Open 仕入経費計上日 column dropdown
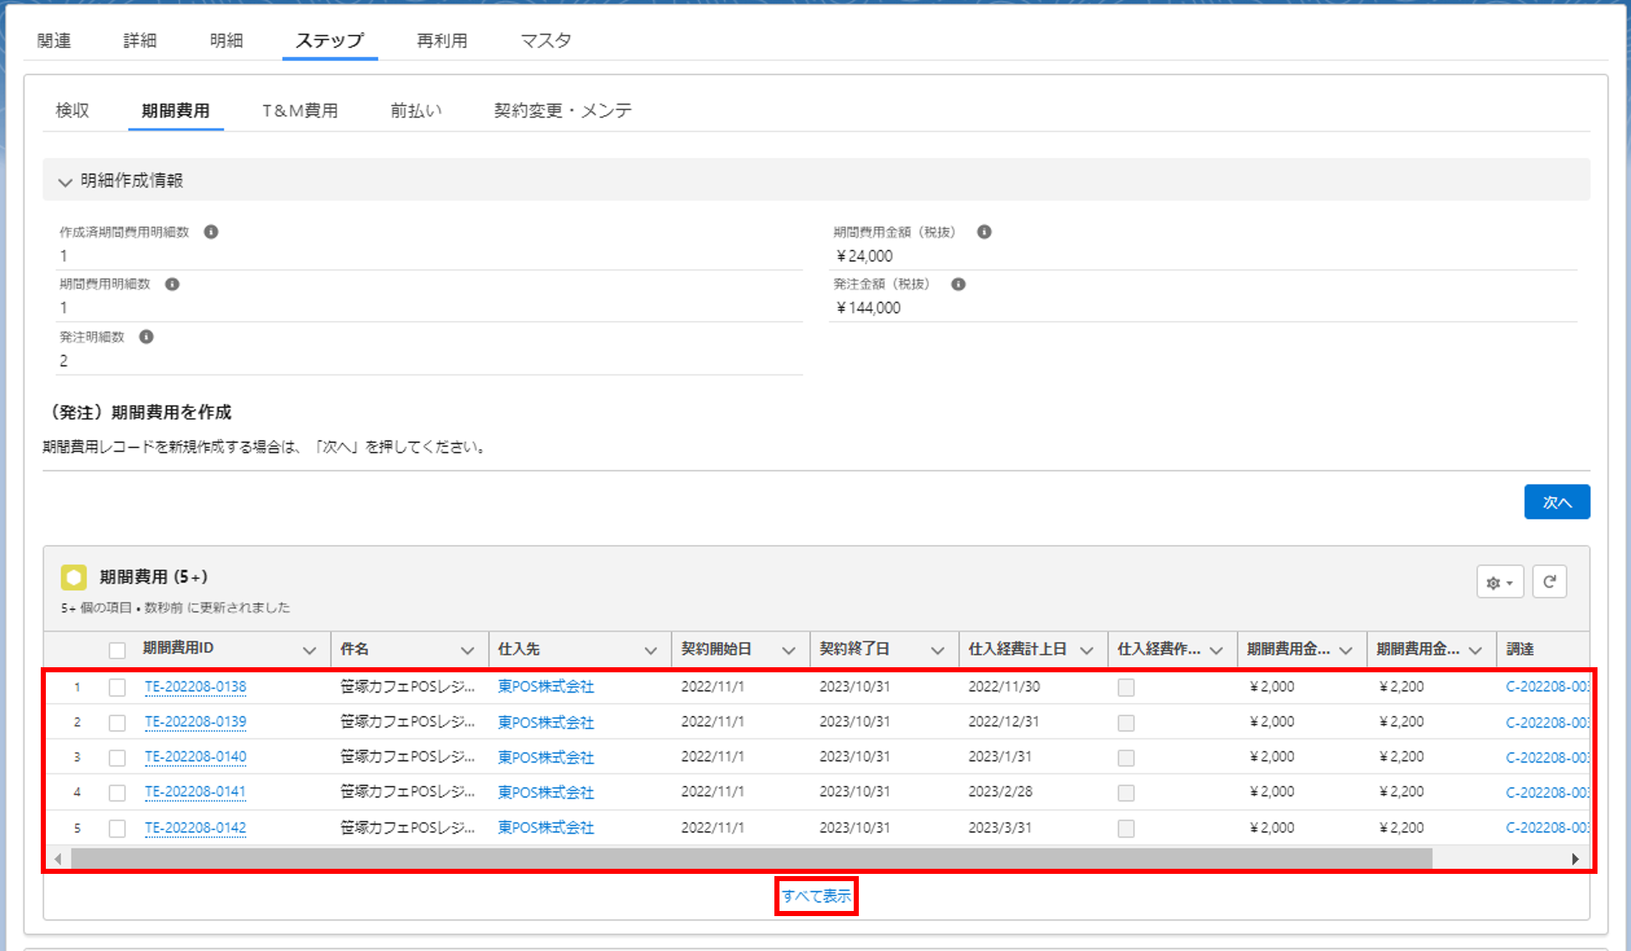Viewport: 1631px width, 951px height. click(1087, 650)
